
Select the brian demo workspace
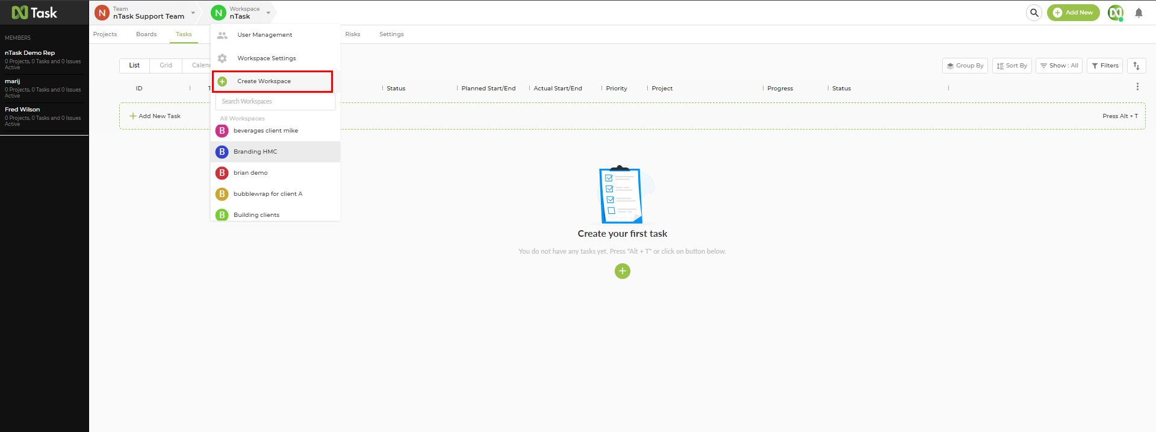(275, 173)
